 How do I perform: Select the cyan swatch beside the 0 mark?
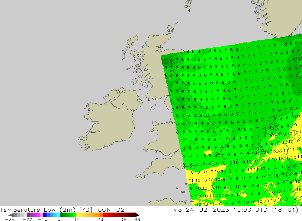tap(58, 215)
